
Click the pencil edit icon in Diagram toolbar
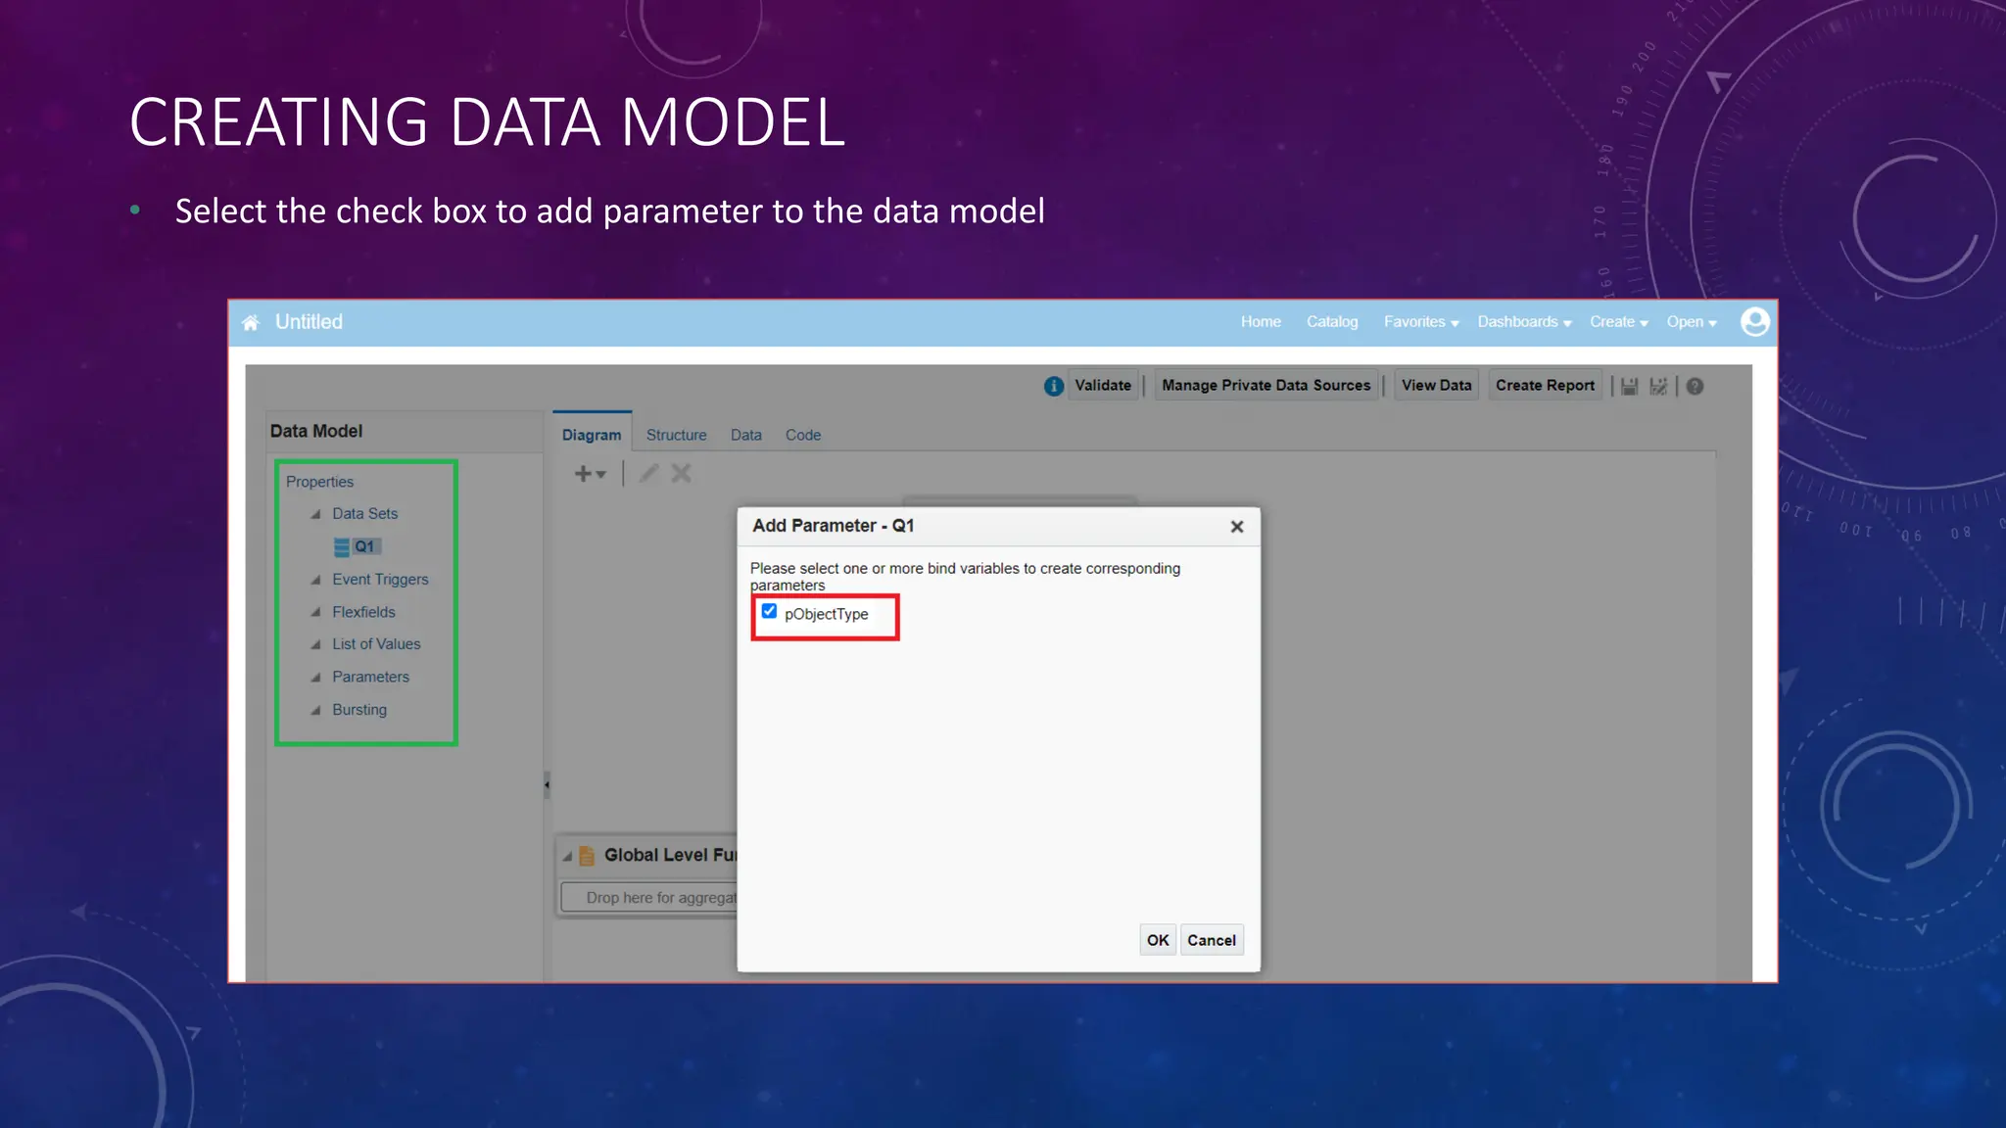[x=648, y=474]
